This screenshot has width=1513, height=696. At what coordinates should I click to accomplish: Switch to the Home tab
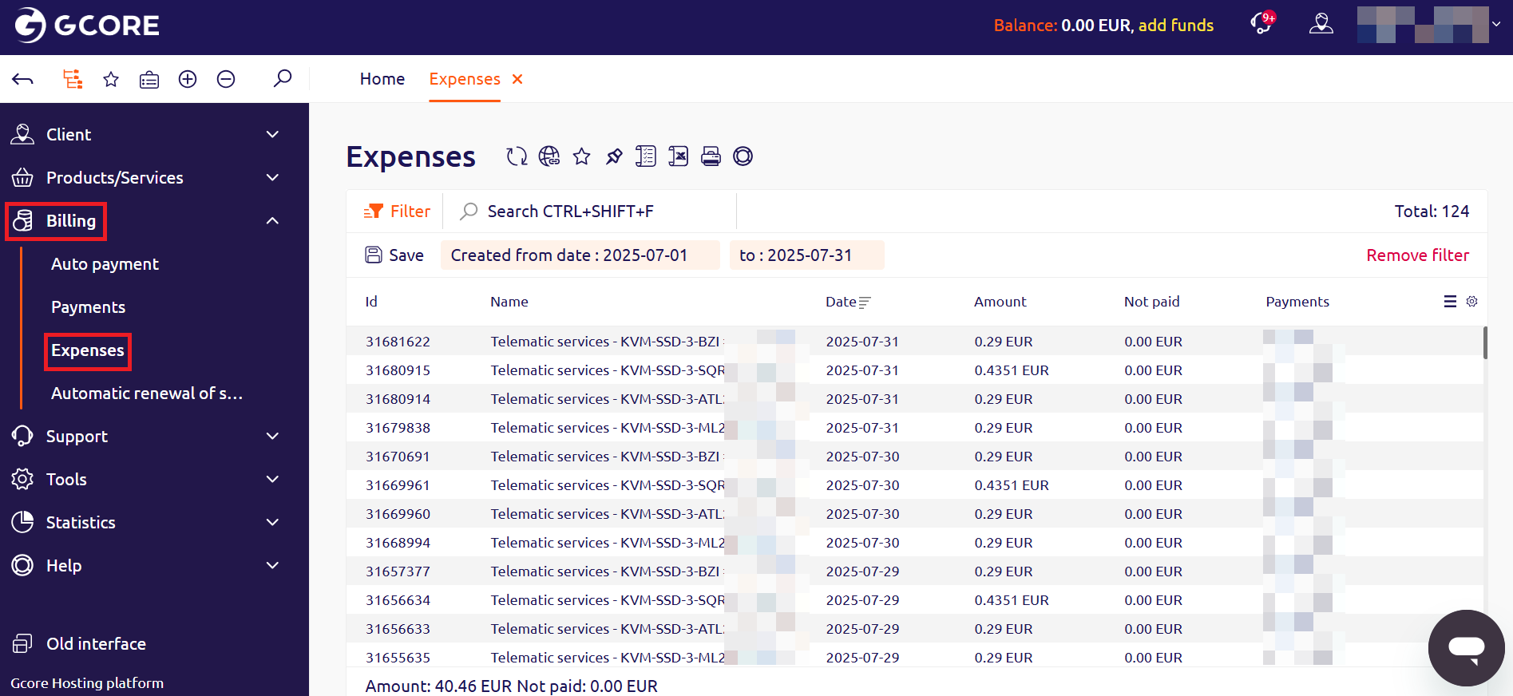click(382, 79)
